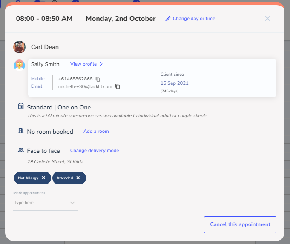The width and height of the screenshot is (290, 244).
Task: Click the 08:00 - 08:50 AM time text
Action: pyautogui.click(x=44, y=19)
